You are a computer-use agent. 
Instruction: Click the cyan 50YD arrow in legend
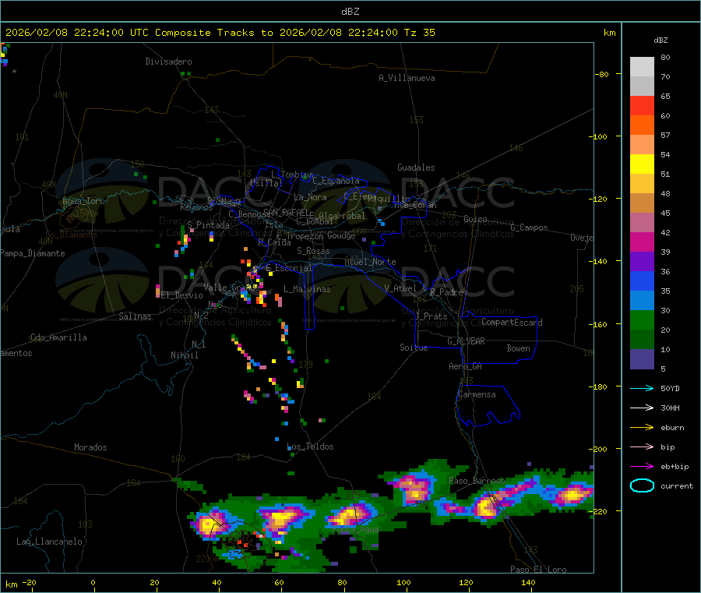coord(642,388)
